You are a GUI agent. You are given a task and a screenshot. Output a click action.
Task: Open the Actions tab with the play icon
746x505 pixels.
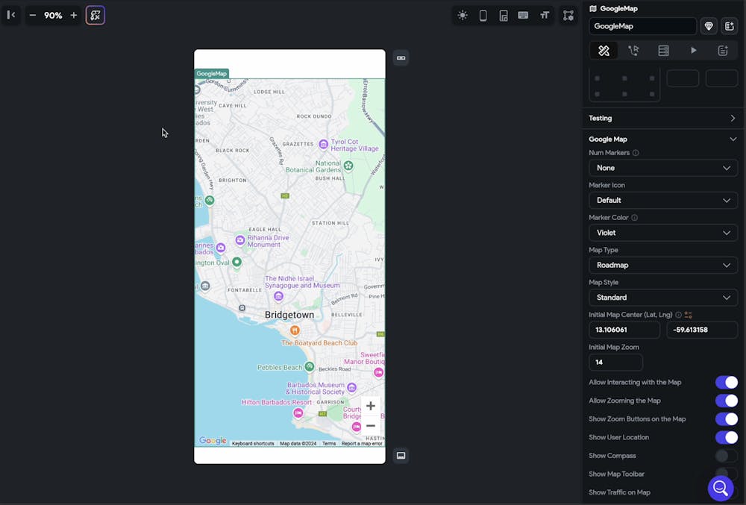(693, 51)
